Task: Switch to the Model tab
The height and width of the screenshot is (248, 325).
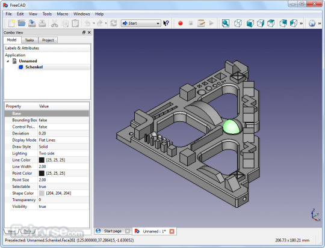Action: tap(11, 40)
